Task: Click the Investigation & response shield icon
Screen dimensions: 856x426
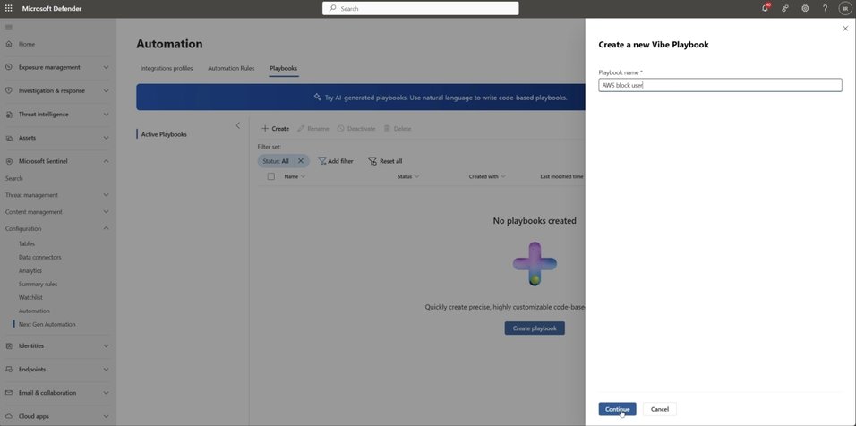Action: tap(9, 90)
